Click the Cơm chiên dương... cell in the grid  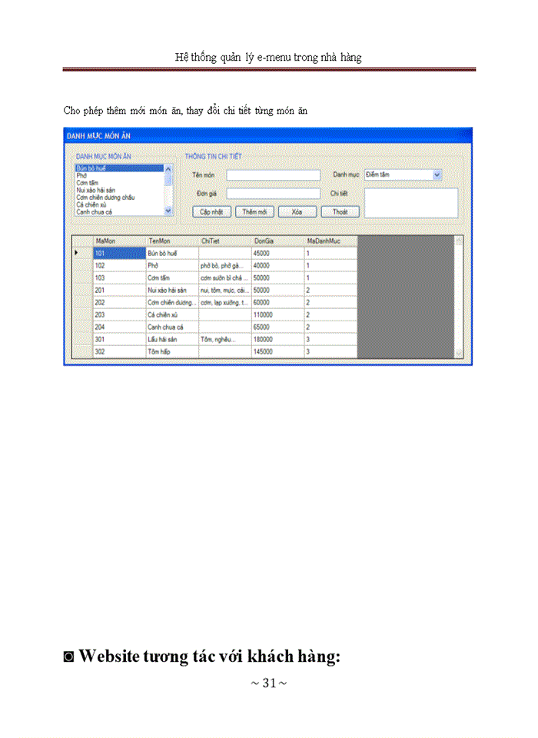pyautogui.click(x=172, y=302)
